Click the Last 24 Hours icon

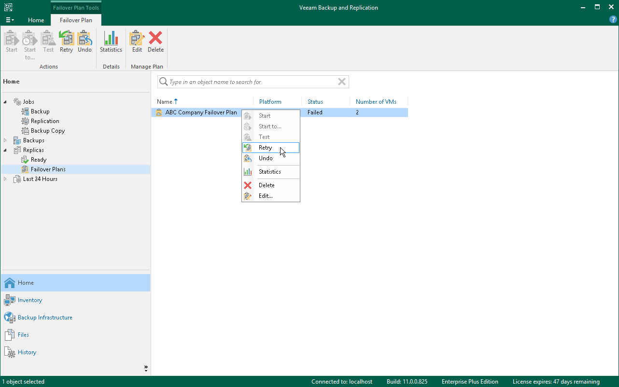point(17,179)
